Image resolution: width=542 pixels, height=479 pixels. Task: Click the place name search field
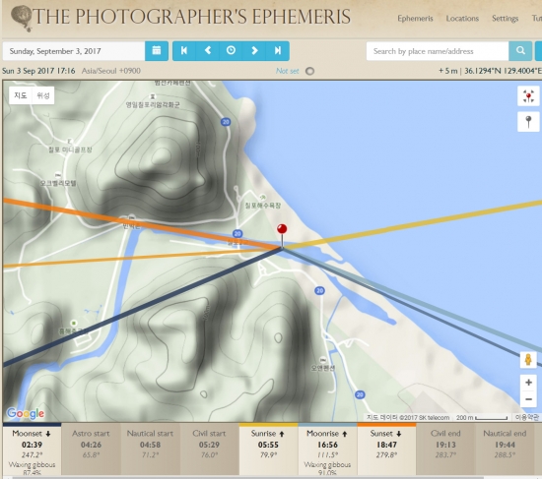[x=438, y=51]
